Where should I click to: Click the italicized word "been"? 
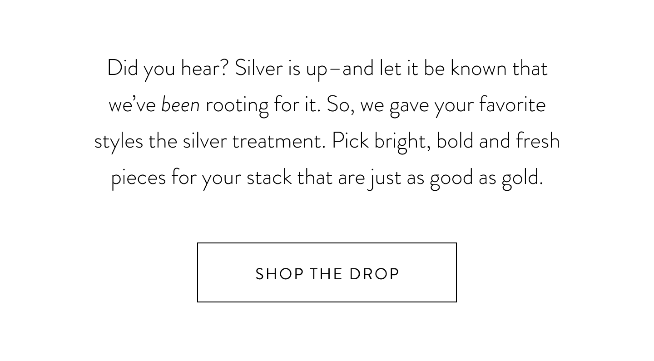[x=180, y=105]
